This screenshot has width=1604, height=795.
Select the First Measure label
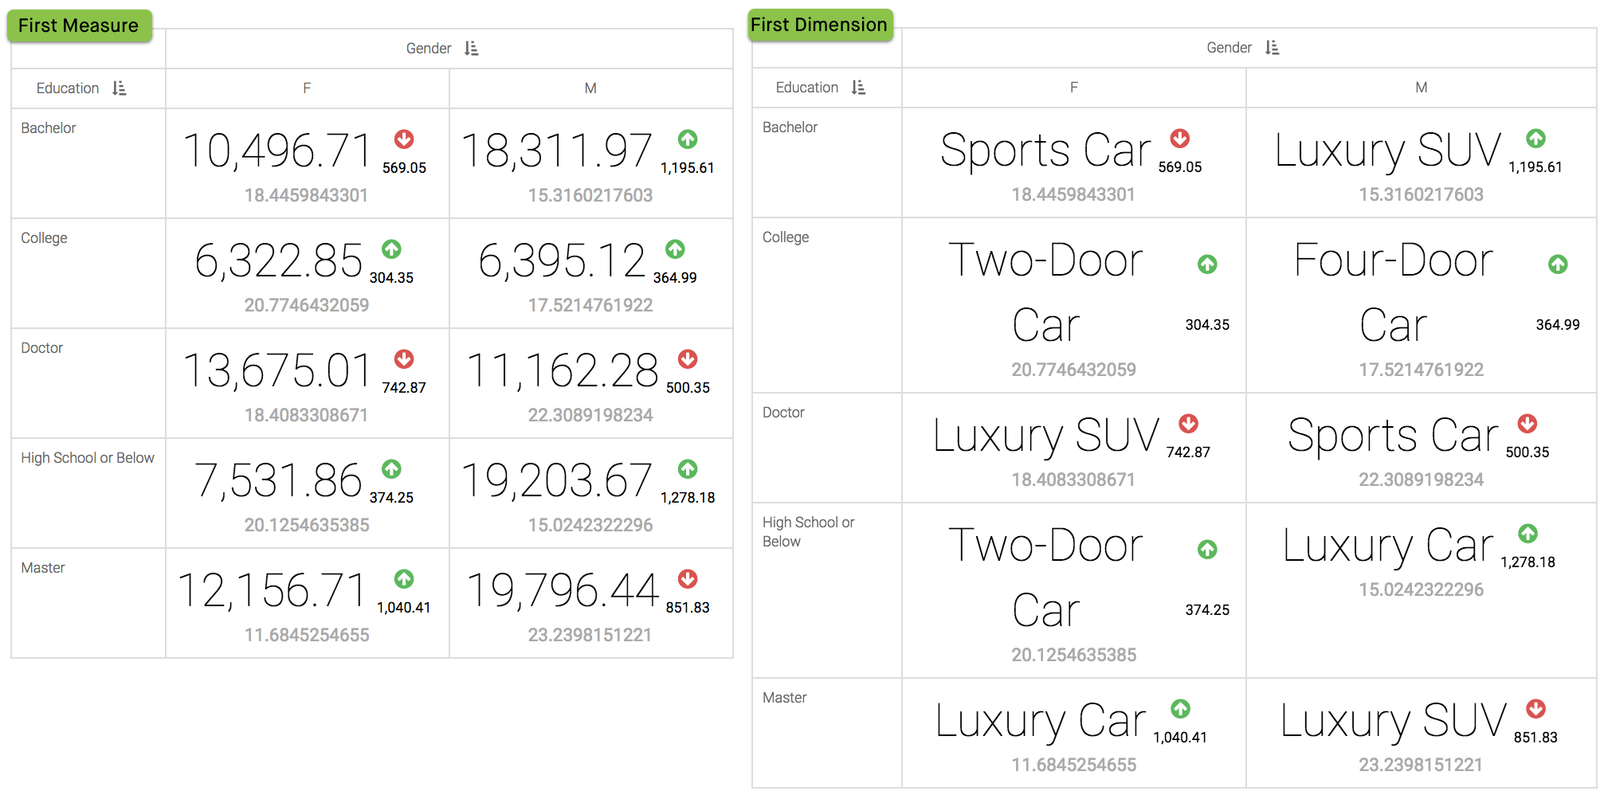(79, 25)
